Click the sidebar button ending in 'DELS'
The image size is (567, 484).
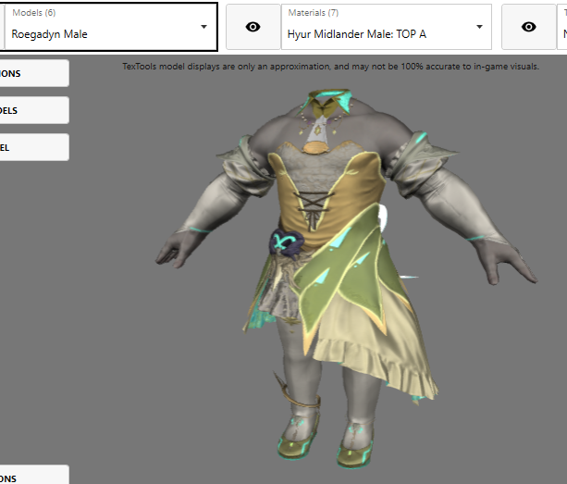click(x=34, y=110)
